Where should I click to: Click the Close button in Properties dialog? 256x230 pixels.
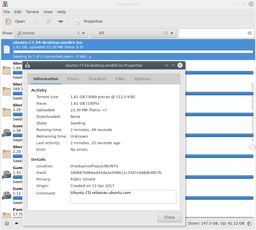[170, 217]
